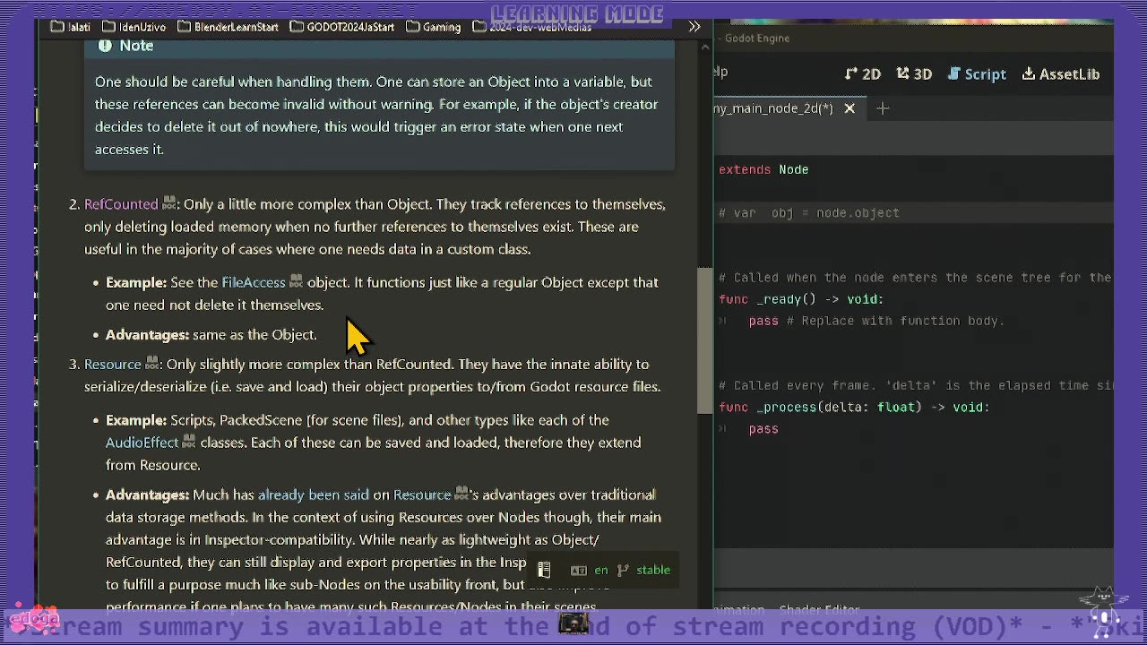Open the 'Gaming' bookmarks folder
Image resolution: width=1147 pixels, height=645 pixels.
[433, 27]
